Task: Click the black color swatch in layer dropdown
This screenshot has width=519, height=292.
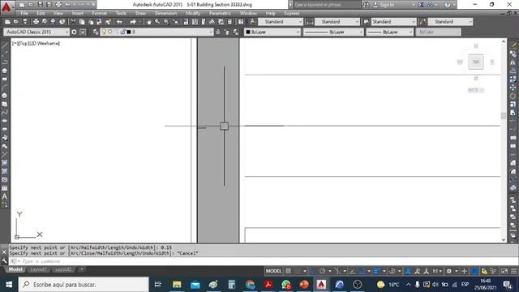Action: [129, 32]
